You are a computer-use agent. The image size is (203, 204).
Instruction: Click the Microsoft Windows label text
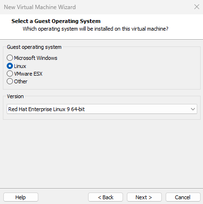(x=35, y=58)
